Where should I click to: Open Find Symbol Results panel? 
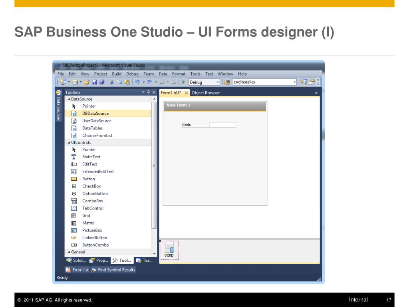[x=113, y=270]
